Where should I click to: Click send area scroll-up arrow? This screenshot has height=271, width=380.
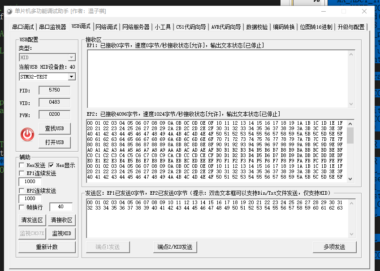(351, 203)
